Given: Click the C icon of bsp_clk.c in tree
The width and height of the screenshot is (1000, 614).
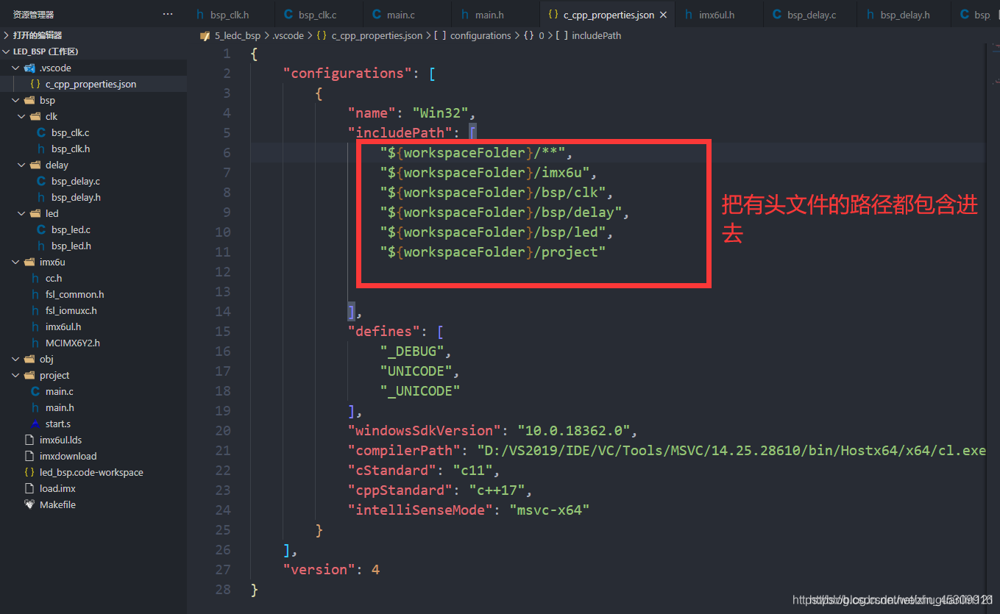Looking at the screenshot, I should tap(41, 132).
